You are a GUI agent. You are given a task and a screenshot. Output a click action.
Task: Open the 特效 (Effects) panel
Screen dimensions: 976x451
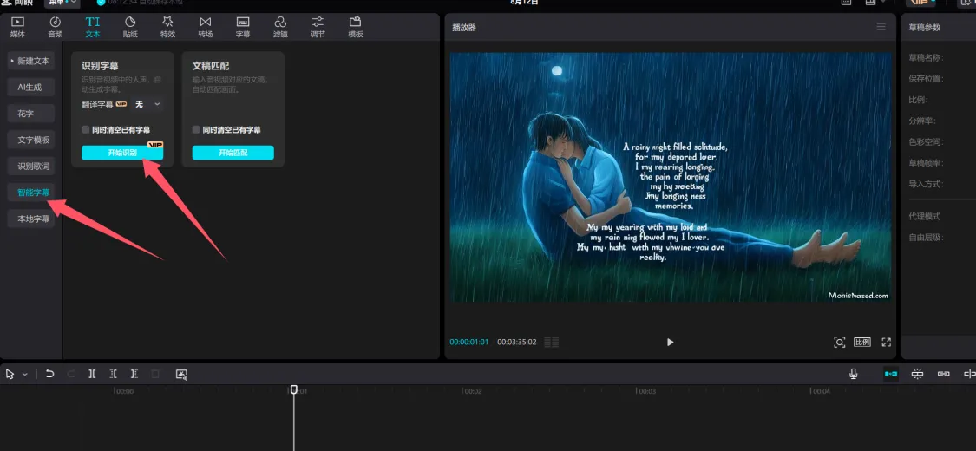click(167, 26)
